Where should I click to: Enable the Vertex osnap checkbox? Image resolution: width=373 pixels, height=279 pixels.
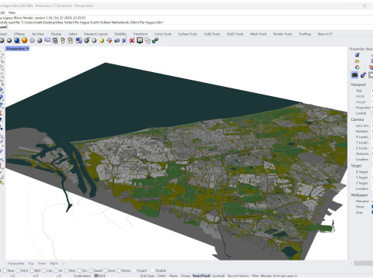coord(119,270)
